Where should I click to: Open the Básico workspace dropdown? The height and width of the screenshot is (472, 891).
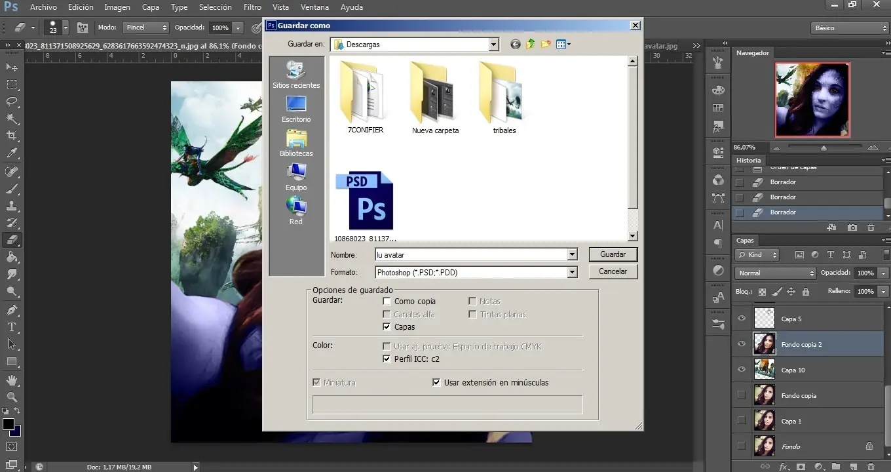point(849,28)
